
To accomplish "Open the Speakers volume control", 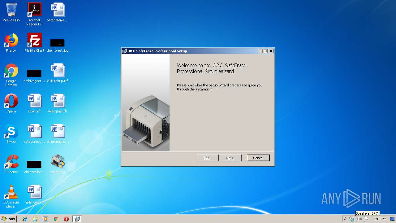I will click(359, 219).
